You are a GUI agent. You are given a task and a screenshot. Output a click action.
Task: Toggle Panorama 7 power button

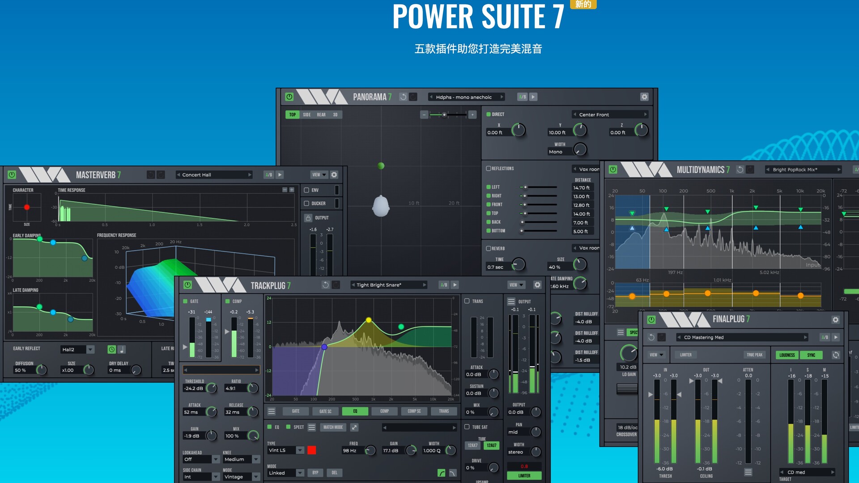tap(289, 97)
